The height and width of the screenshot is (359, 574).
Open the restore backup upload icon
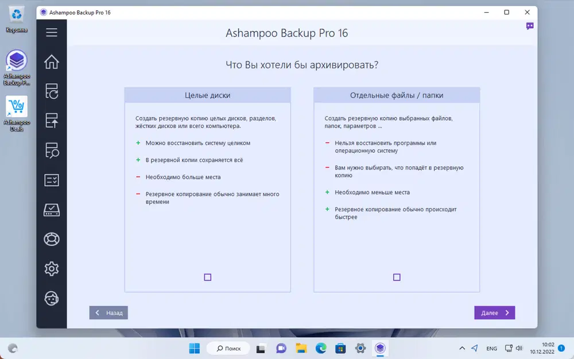click(x=52, y=121)
